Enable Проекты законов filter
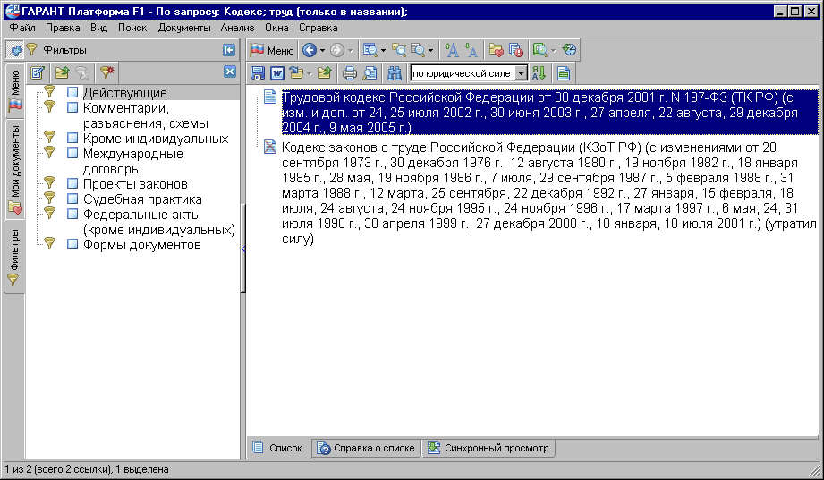This screenshot has height=480, width=824. 72,184
